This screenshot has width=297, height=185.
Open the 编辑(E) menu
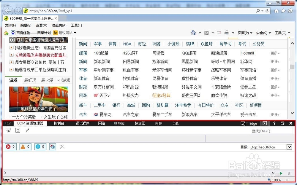26,25
